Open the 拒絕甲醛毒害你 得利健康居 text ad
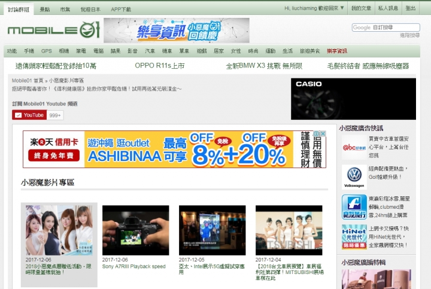This screenshot has width=431, height=289. 97,89
